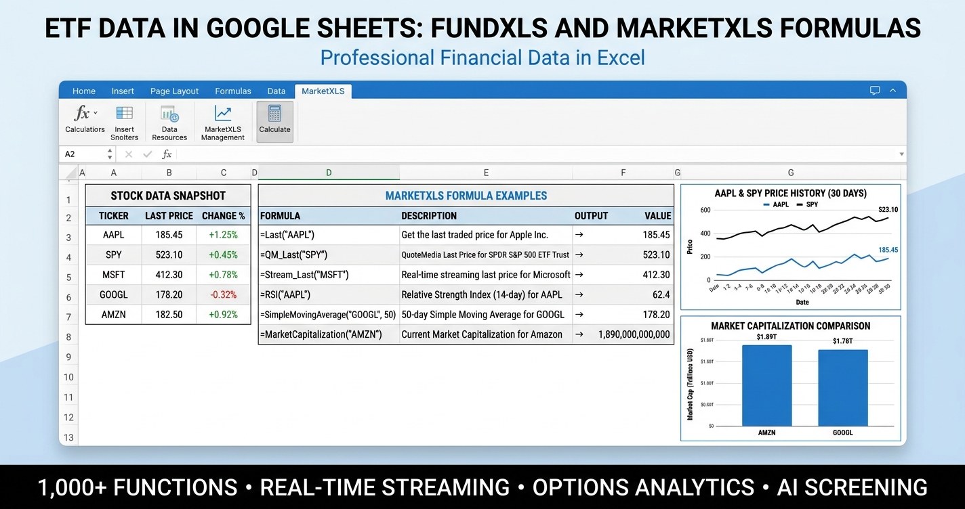
Task: Select the MarketXLS tab
Action: coord(323,91)
